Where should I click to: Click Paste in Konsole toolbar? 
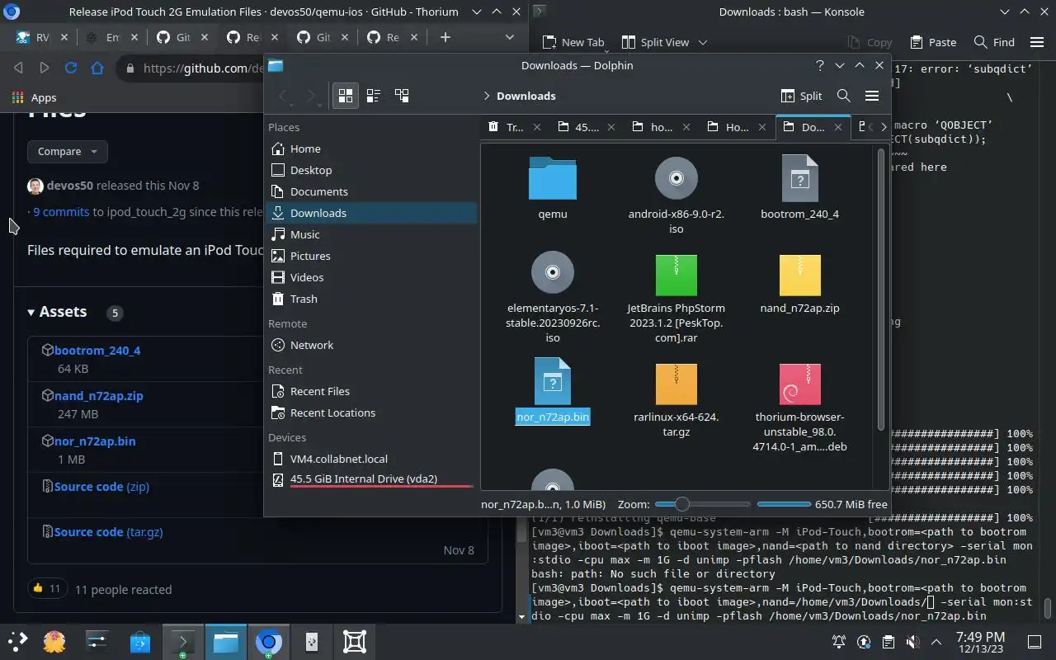click(933, 42)
